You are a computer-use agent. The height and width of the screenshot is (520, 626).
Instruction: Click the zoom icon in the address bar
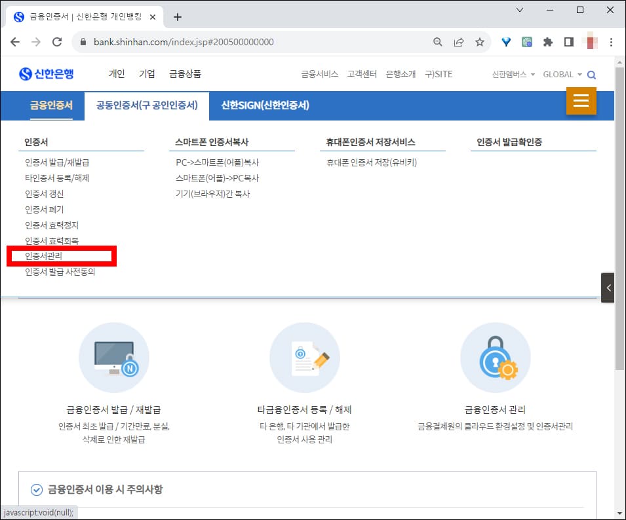(x=437, y=41)
